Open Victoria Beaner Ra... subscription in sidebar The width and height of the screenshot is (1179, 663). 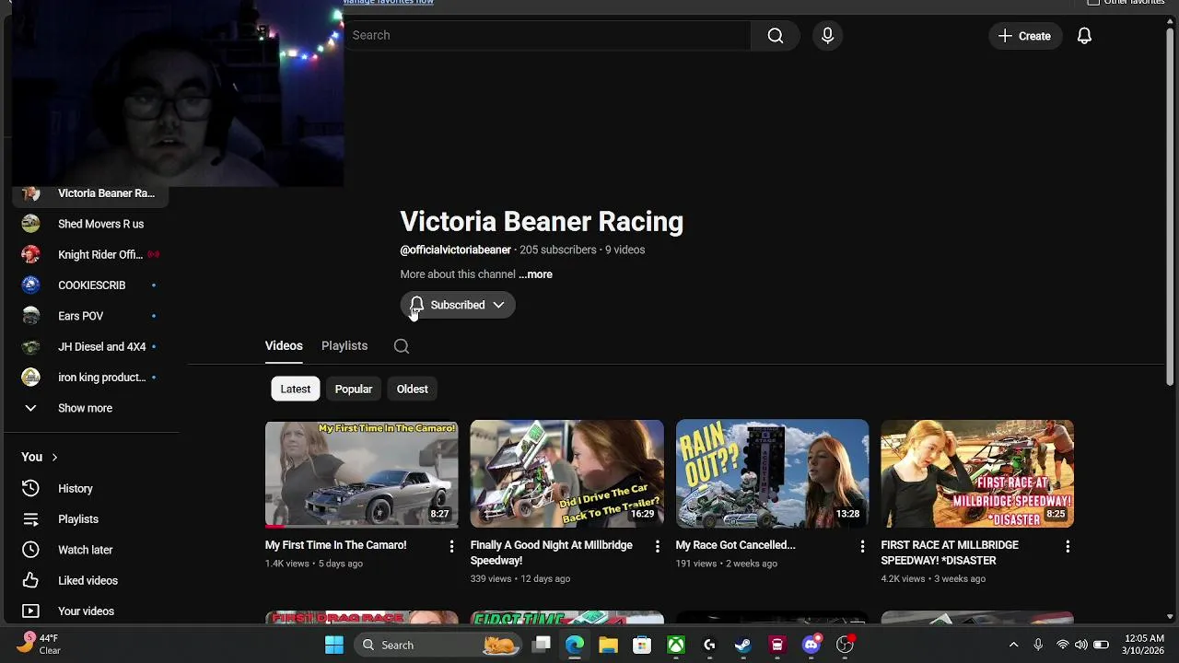click(92, 193)
